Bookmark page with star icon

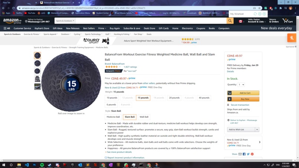pos(259,8)
